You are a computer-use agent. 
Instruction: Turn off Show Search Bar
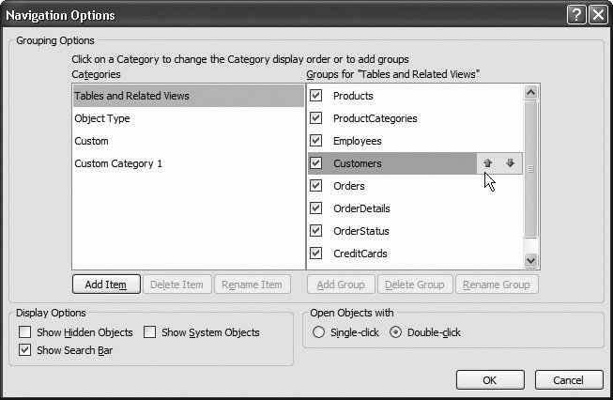click(25, 350)
